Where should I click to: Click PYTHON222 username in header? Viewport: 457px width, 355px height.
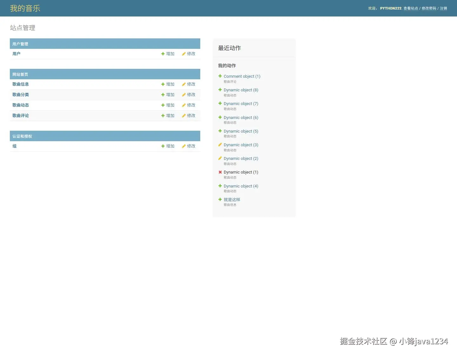[391, 8]
